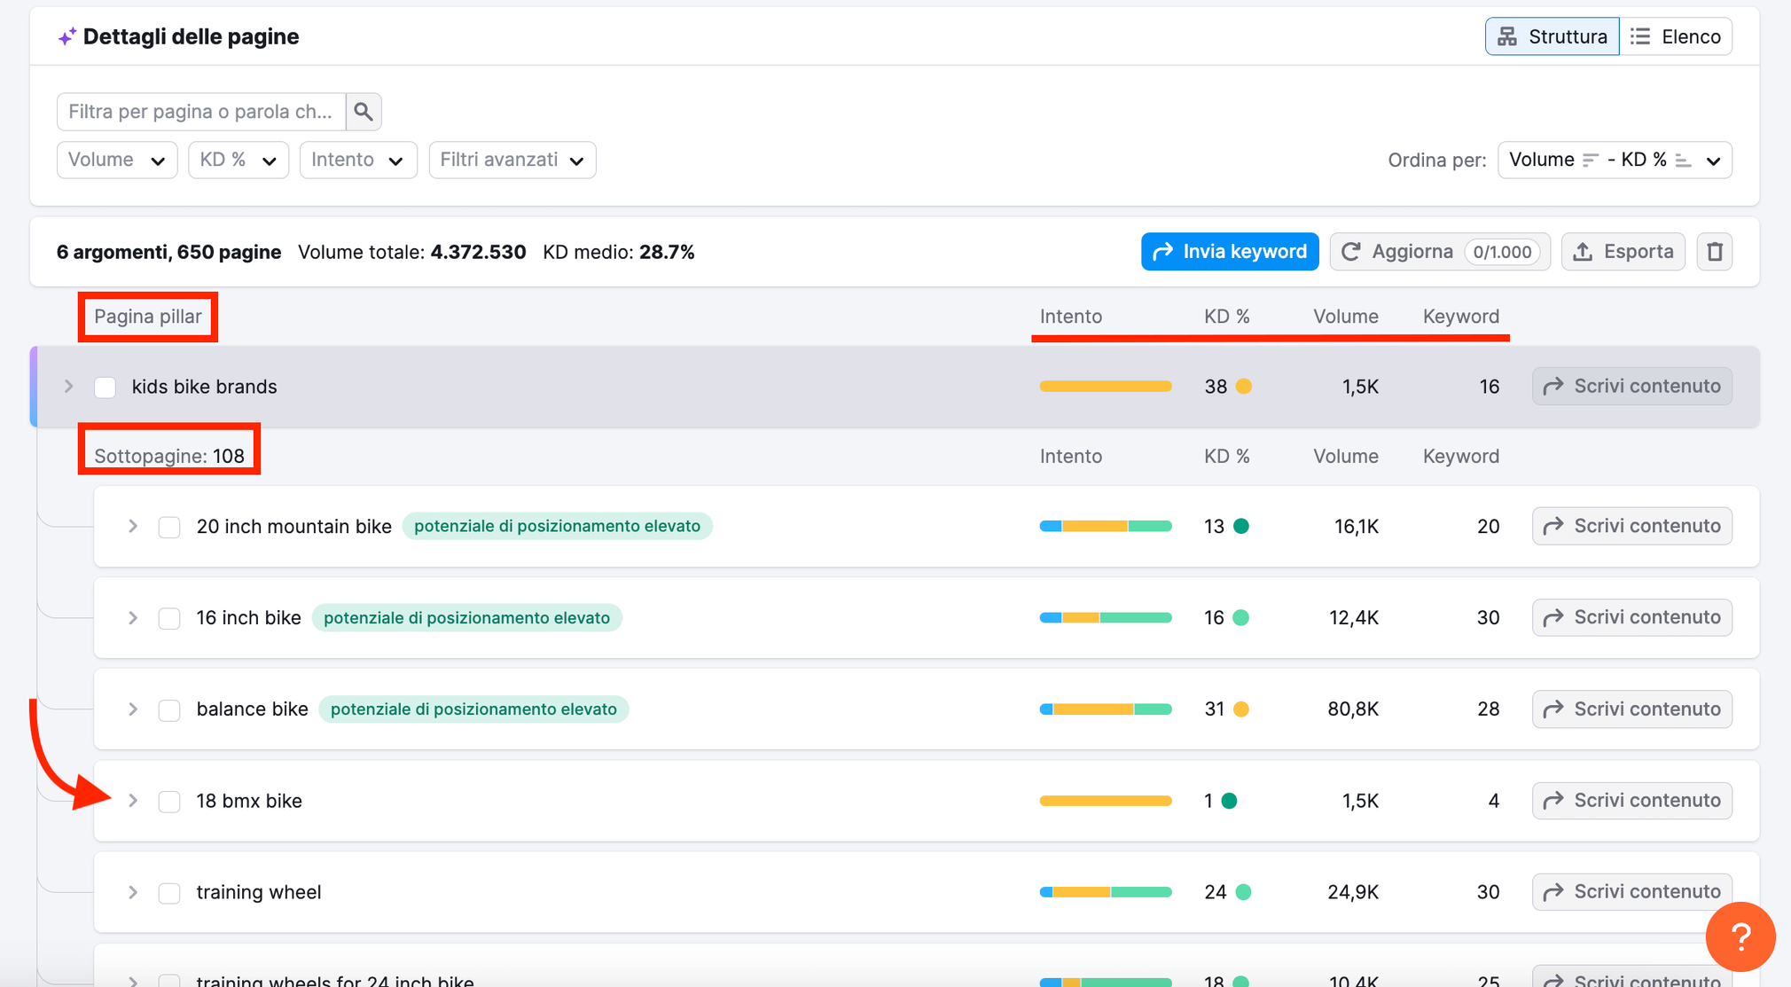Click the sparkle icon beside Dettagli delle pagine

[x=66, y=37]
